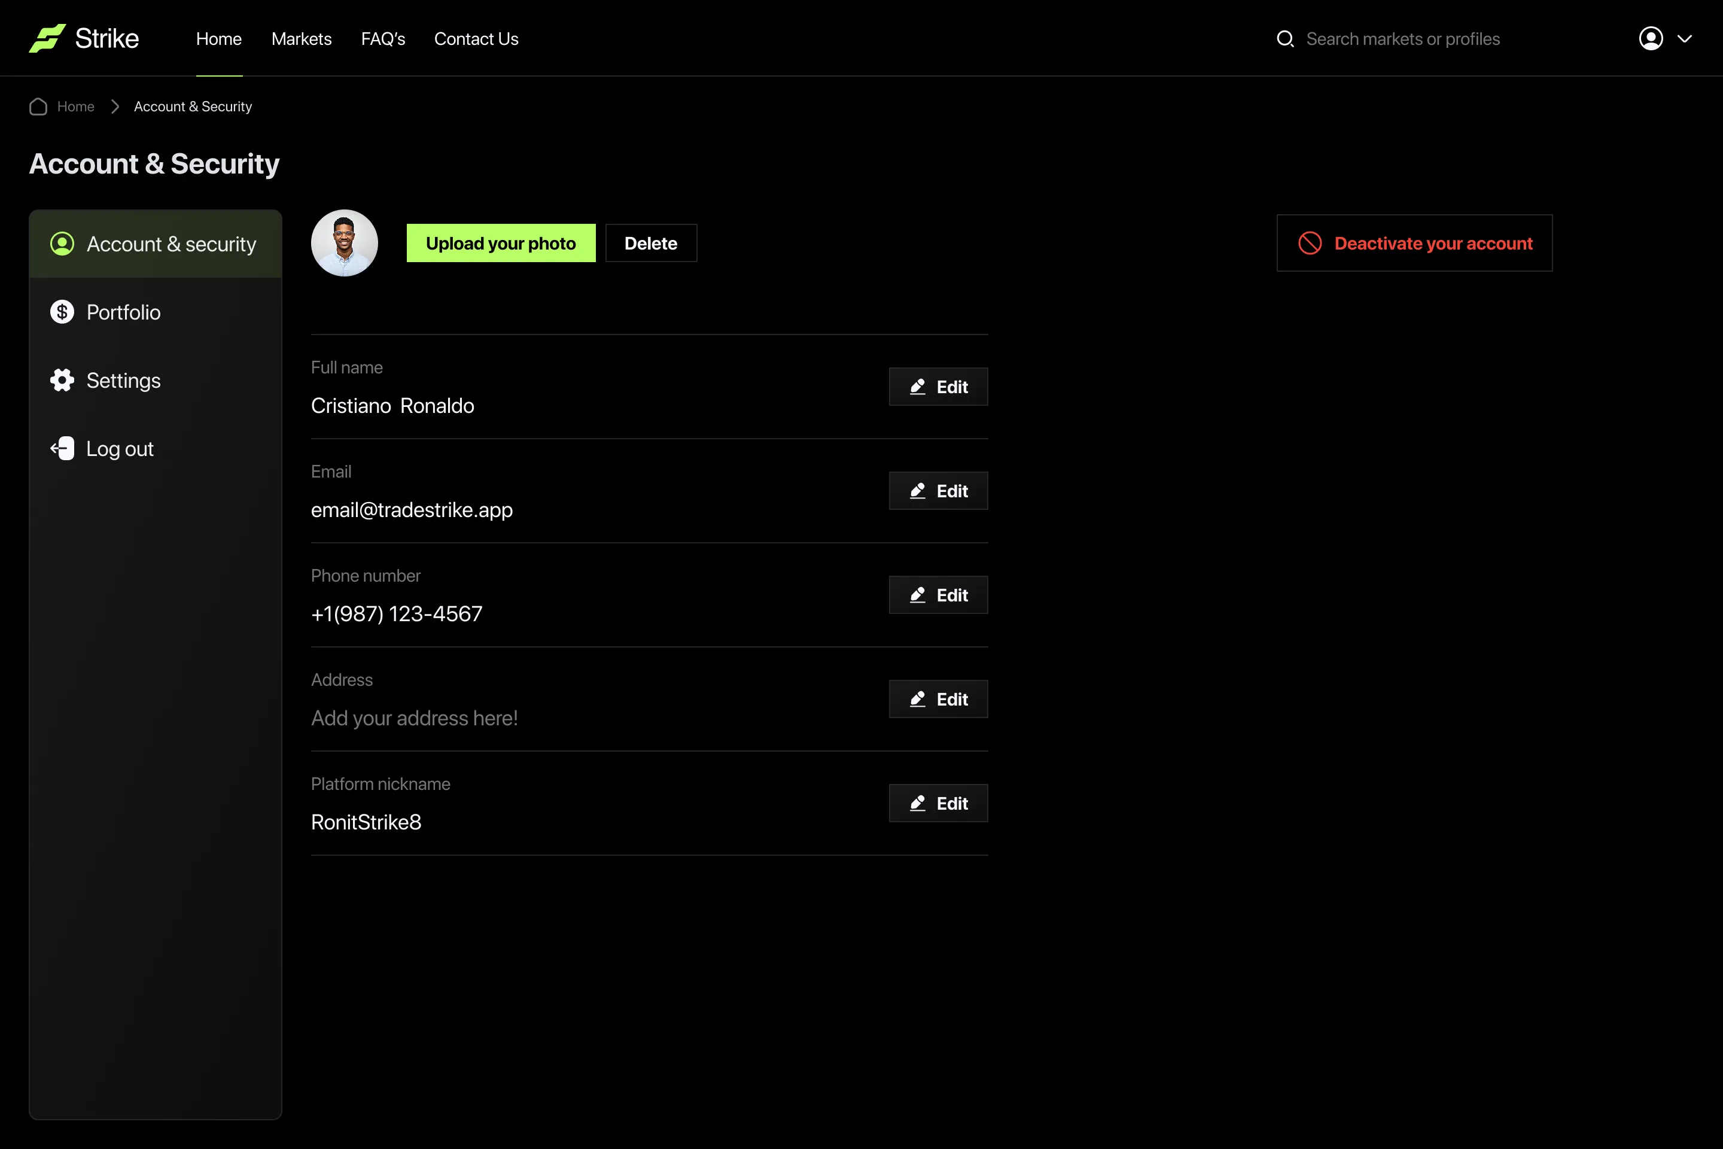Focus the Search markets or profiles field

pos(1403,39)
